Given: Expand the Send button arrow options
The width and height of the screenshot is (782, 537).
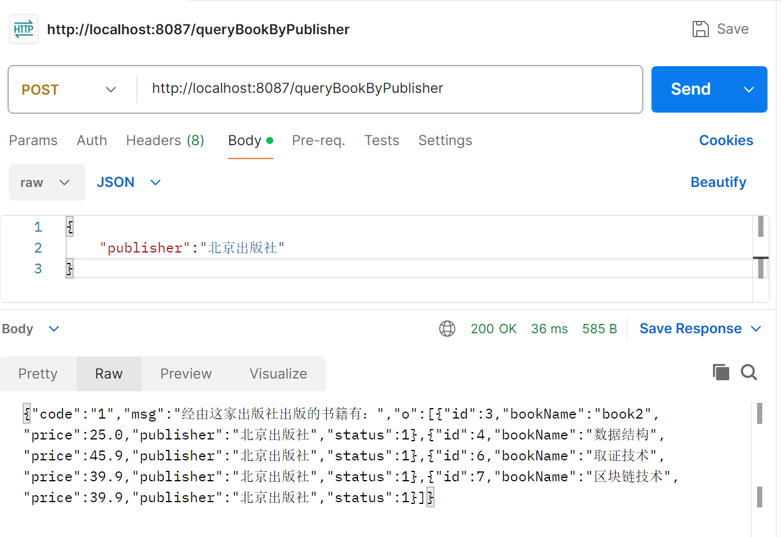Looking at the screenshot, I should click(x=749, y=89).
